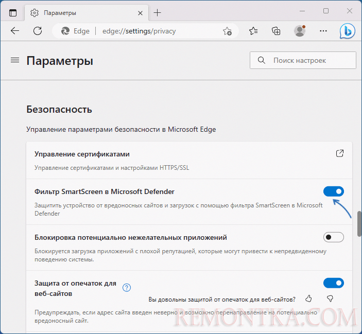The width and height of the screenshot is (362, 334).
Task: Click the page vertical scrollbar thumb
Action: coord(359,224)
